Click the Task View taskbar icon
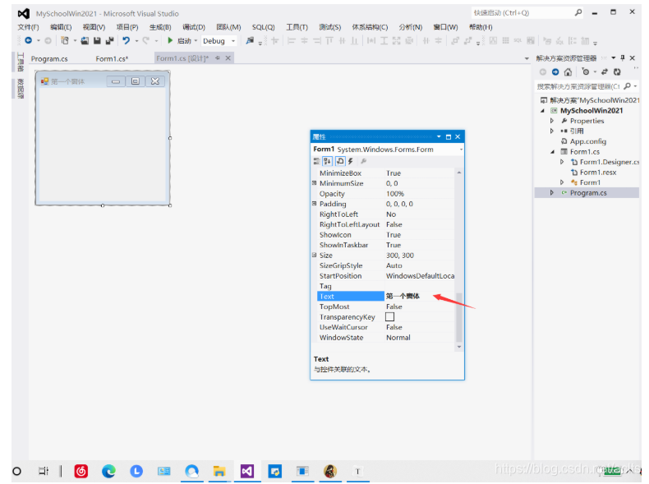 click(x=44, y=471)
